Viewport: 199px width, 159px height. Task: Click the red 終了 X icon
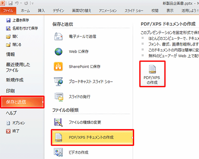pyautogui.click(x=8, y=131)
